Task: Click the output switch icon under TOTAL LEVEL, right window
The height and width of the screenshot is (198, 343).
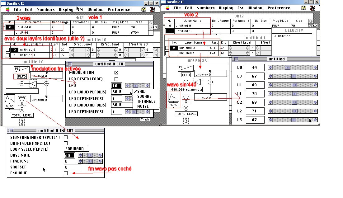Action: [x=186, y=120]
